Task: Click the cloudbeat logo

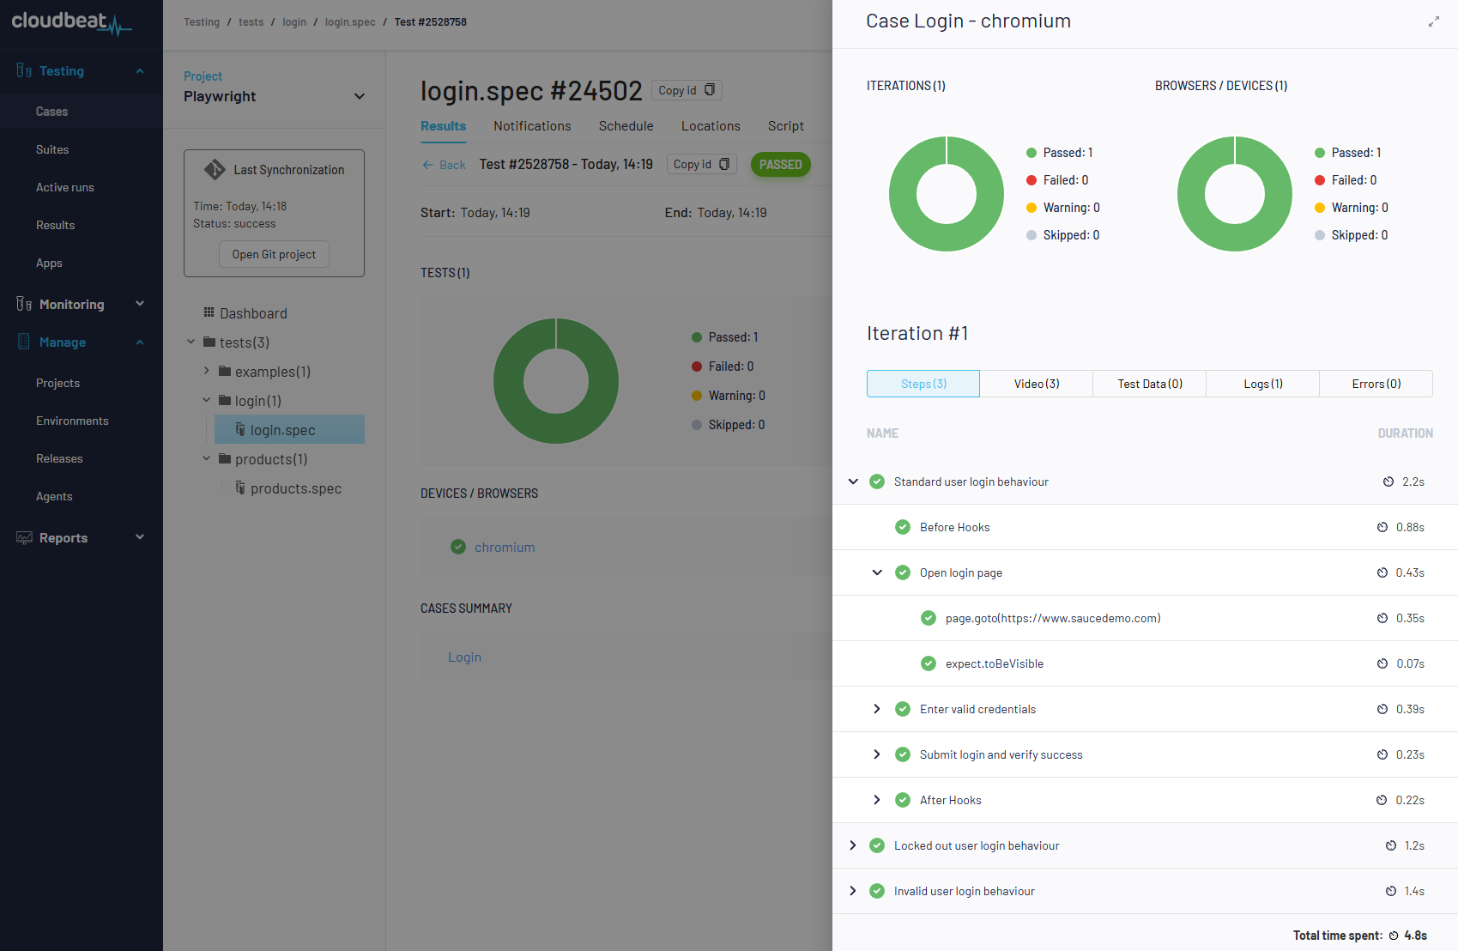Action: (x=71, y=22)
